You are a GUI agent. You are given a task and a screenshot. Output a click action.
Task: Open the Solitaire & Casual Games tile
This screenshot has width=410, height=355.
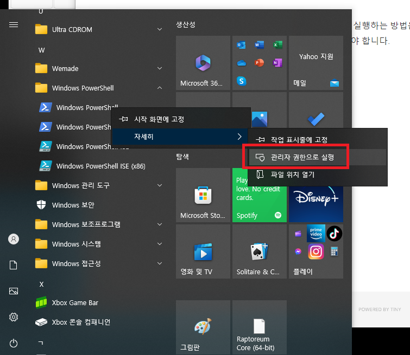point(260,251)
